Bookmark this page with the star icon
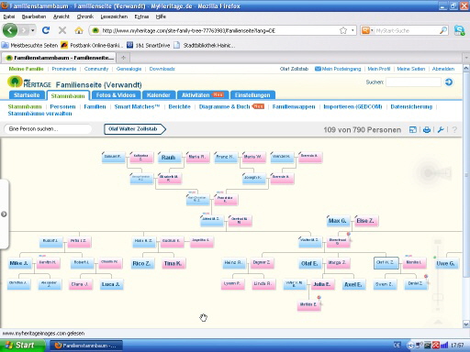470x352 pixels. pos(343,30)
